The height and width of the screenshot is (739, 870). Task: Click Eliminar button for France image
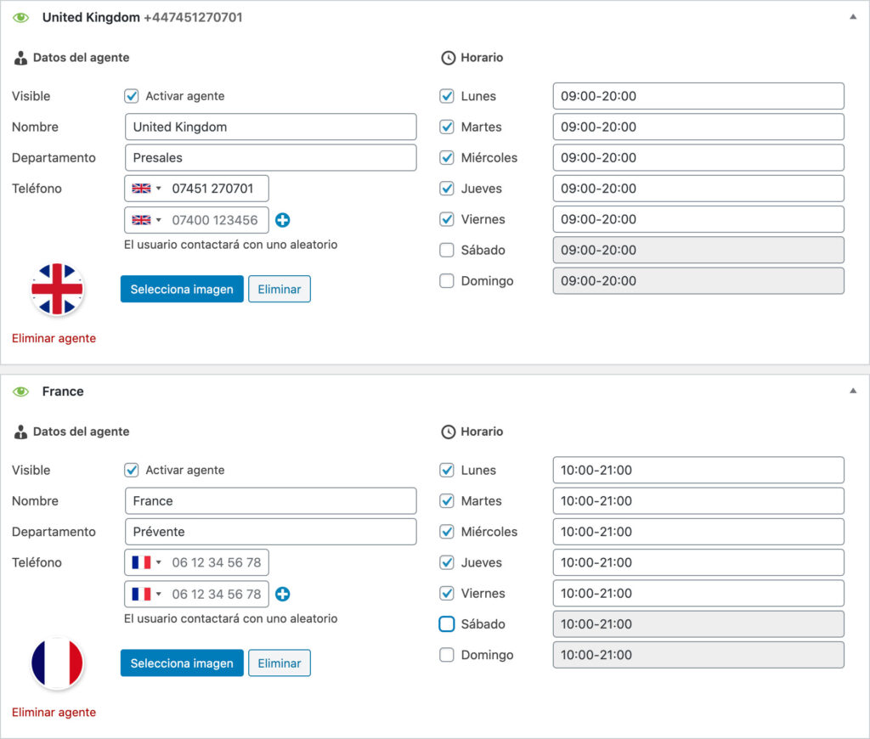280,663
